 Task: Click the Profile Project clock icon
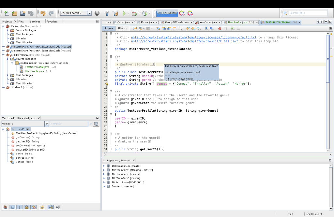[x=144, y=13]
